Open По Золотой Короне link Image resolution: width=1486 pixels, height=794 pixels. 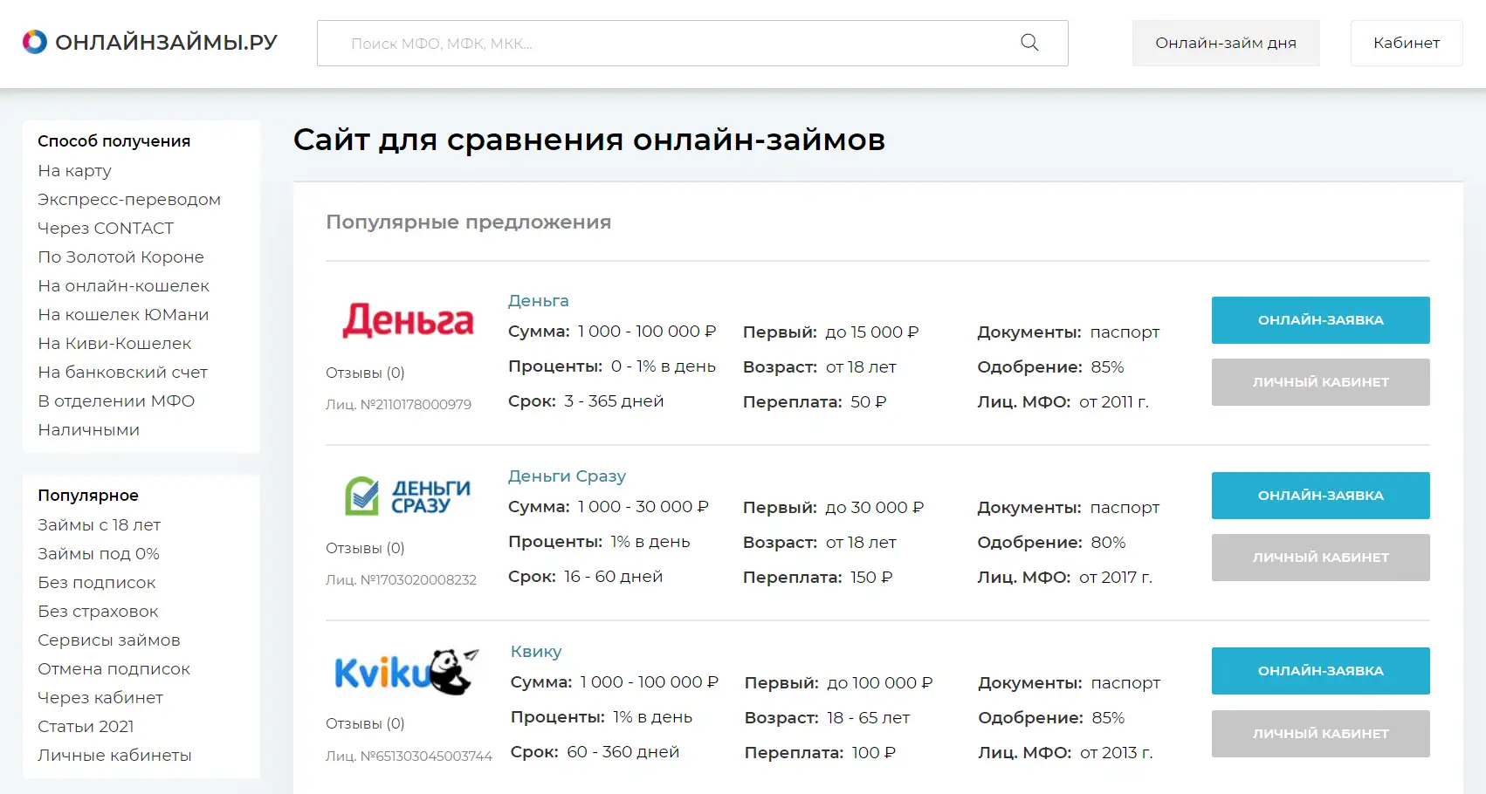[120, 257]
